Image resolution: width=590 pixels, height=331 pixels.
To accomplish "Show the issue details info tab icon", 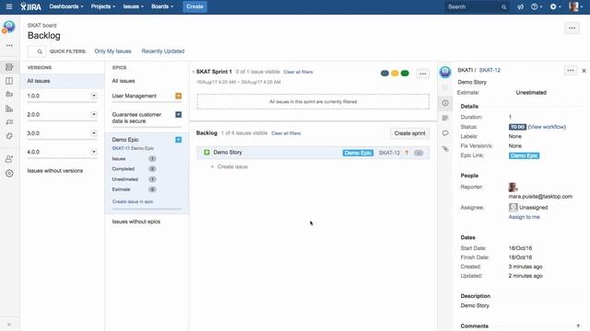I will coord(445,103).
